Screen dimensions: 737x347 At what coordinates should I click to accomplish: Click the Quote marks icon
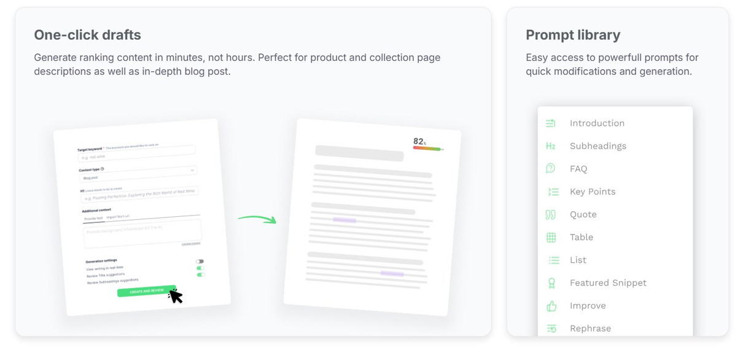point(551,214)
